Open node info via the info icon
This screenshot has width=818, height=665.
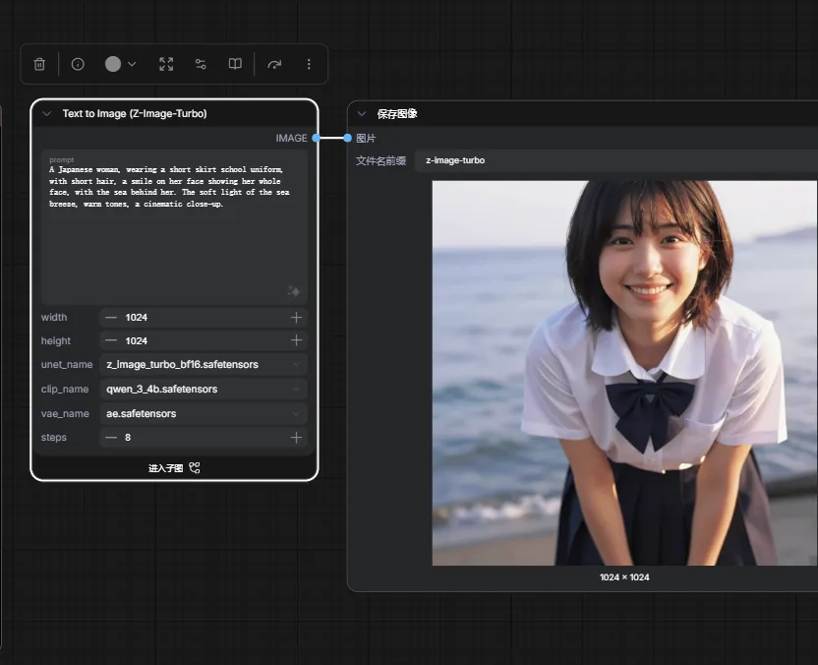[x=78, y=64]
